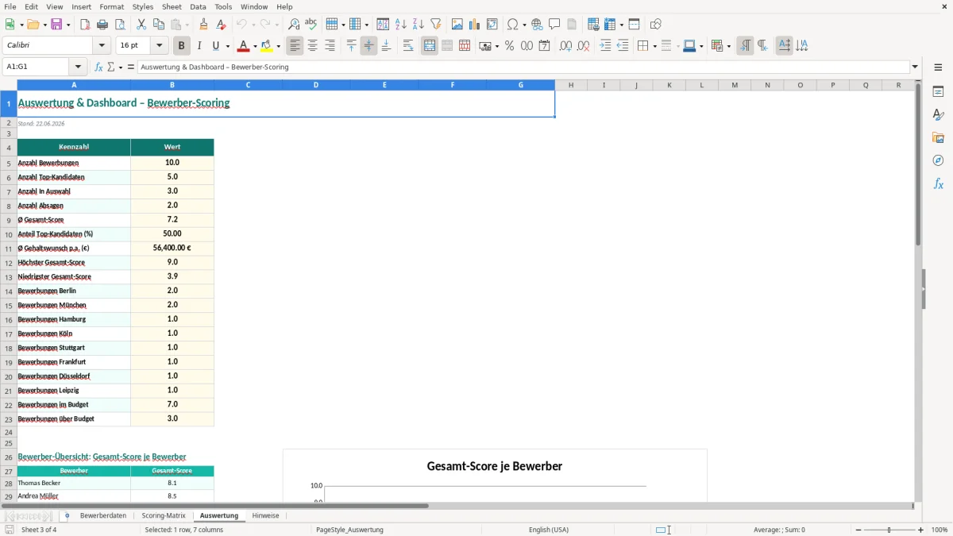Click the Spelling check icon
This screenshot has width=953, height=536.
pyautogui.click(x=311, y=25)
